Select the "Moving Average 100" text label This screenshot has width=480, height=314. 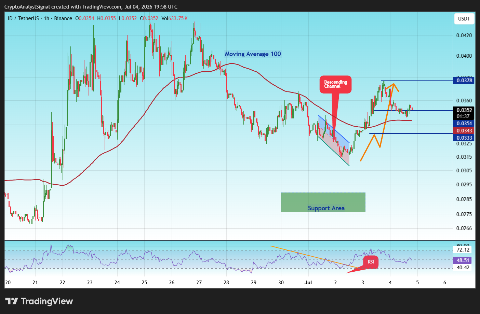253,54
